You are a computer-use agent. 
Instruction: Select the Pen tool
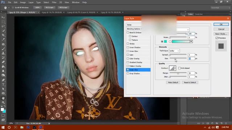pyautogui.click(x=3, y=80)
